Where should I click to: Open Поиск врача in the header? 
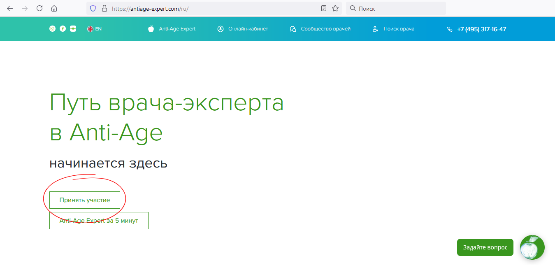pyautogui.click(x=393, y=29)
